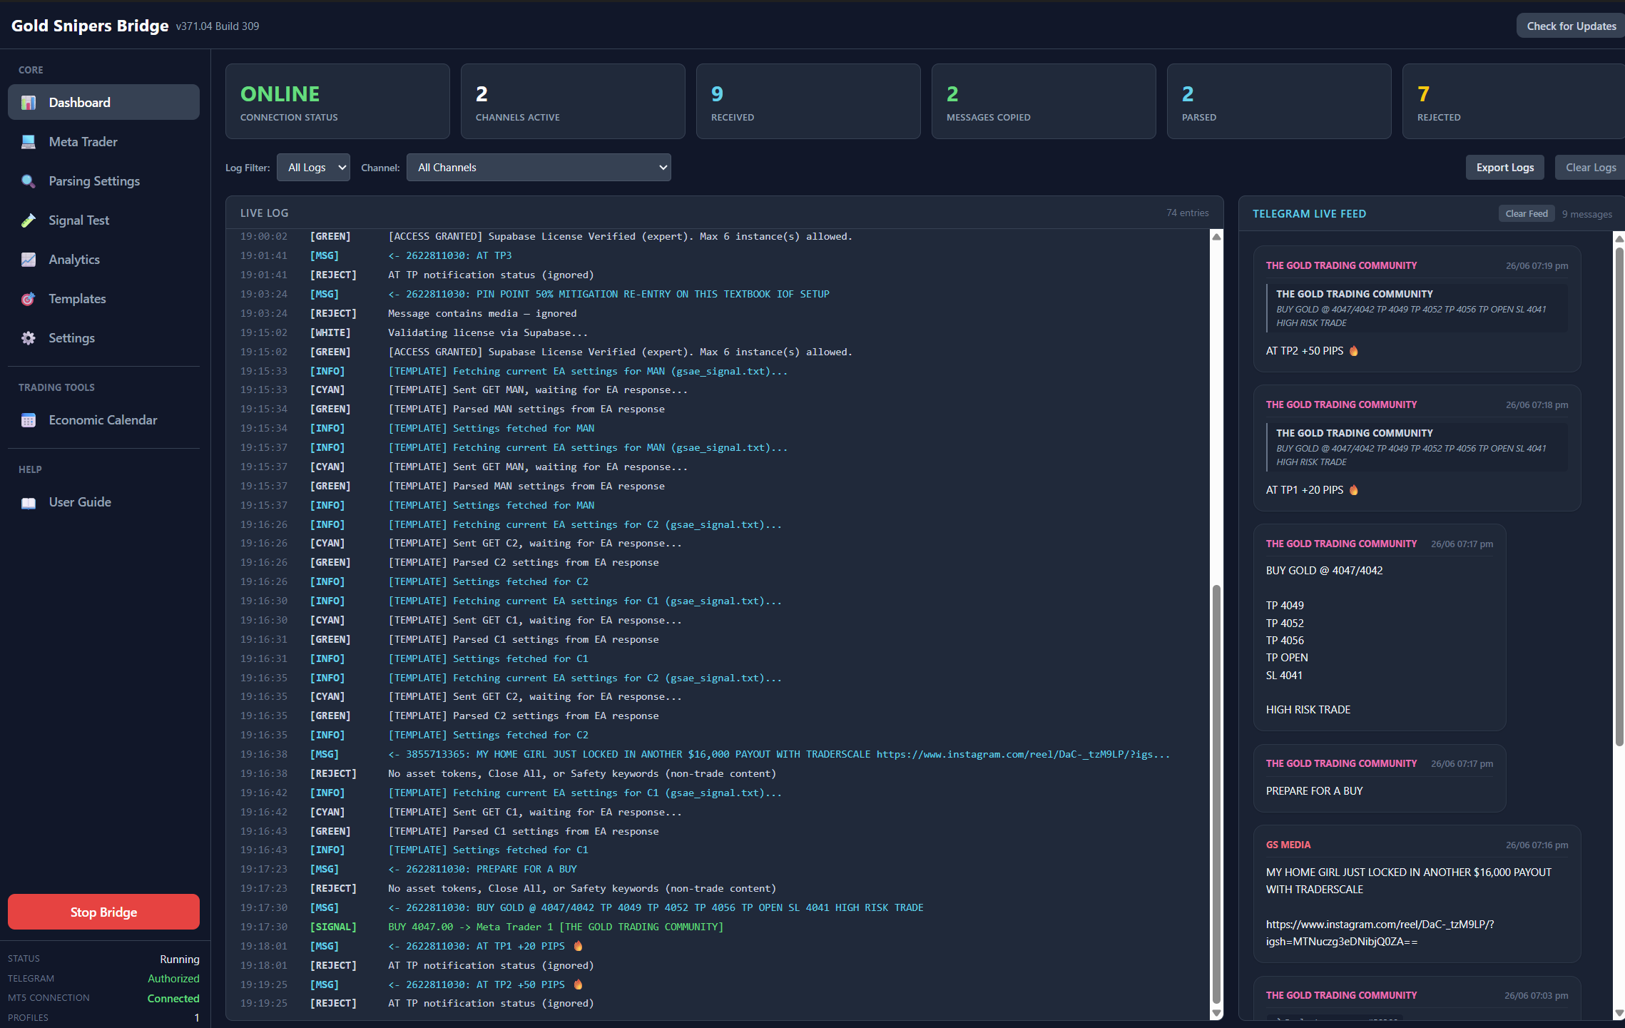Click the Signal Test pencil icon

tap(29, 220)
